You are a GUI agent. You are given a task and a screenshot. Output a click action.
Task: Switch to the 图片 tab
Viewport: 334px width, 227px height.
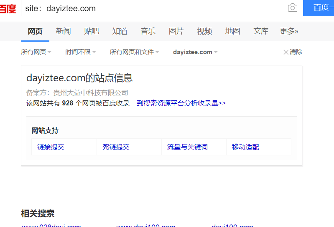176,31
